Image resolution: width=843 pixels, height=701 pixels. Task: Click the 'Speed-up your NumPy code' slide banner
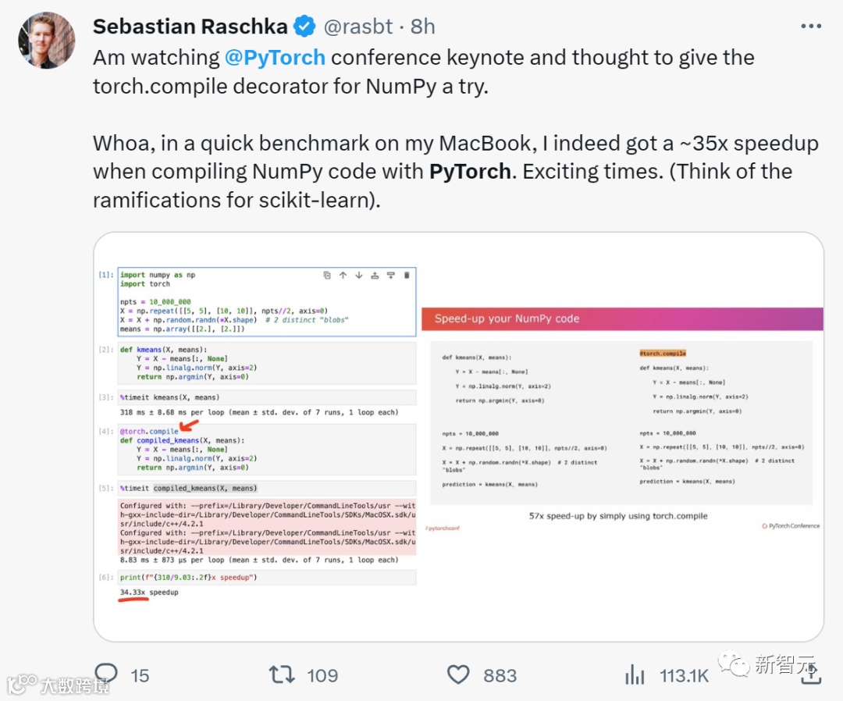point(622,318)
